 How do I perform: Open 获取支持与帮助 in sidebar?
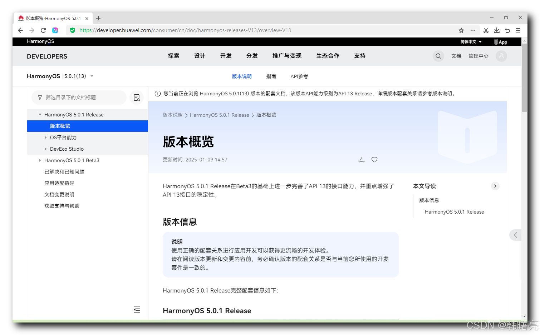tap(62, 206)
